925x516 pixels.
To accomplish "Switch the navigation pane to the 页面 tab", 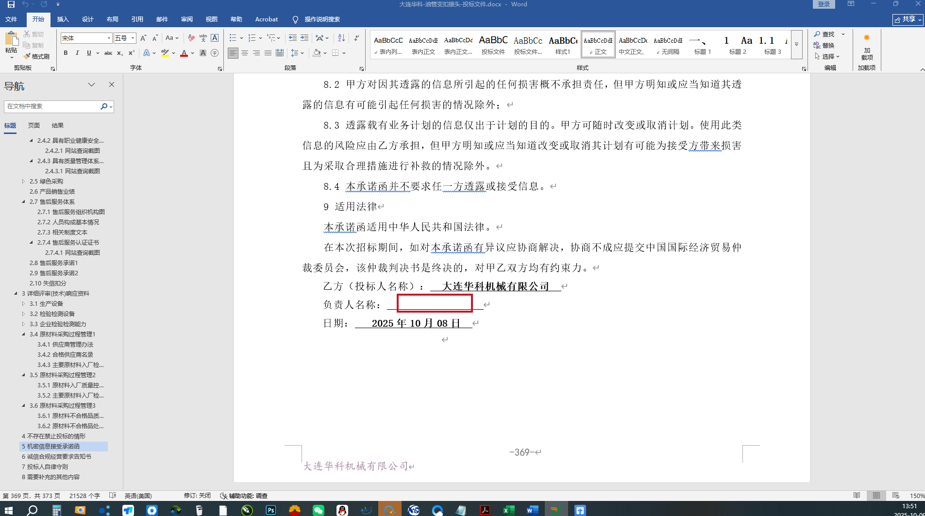I will [x=34, y=125].
